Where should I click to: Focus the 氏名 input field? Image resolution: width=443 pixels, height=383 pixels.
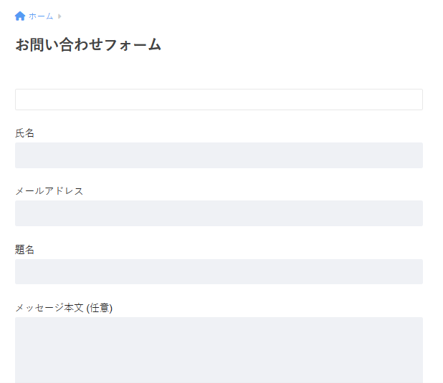[x=219, y=155]
